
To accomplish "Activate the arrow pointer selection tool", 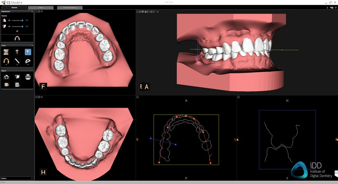I will (x=28, y=52).
